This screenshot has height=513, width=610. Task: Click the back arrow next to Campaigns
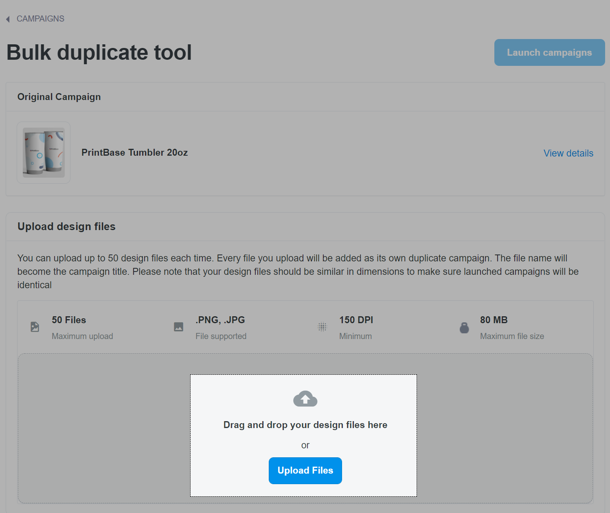click(8, 19)
